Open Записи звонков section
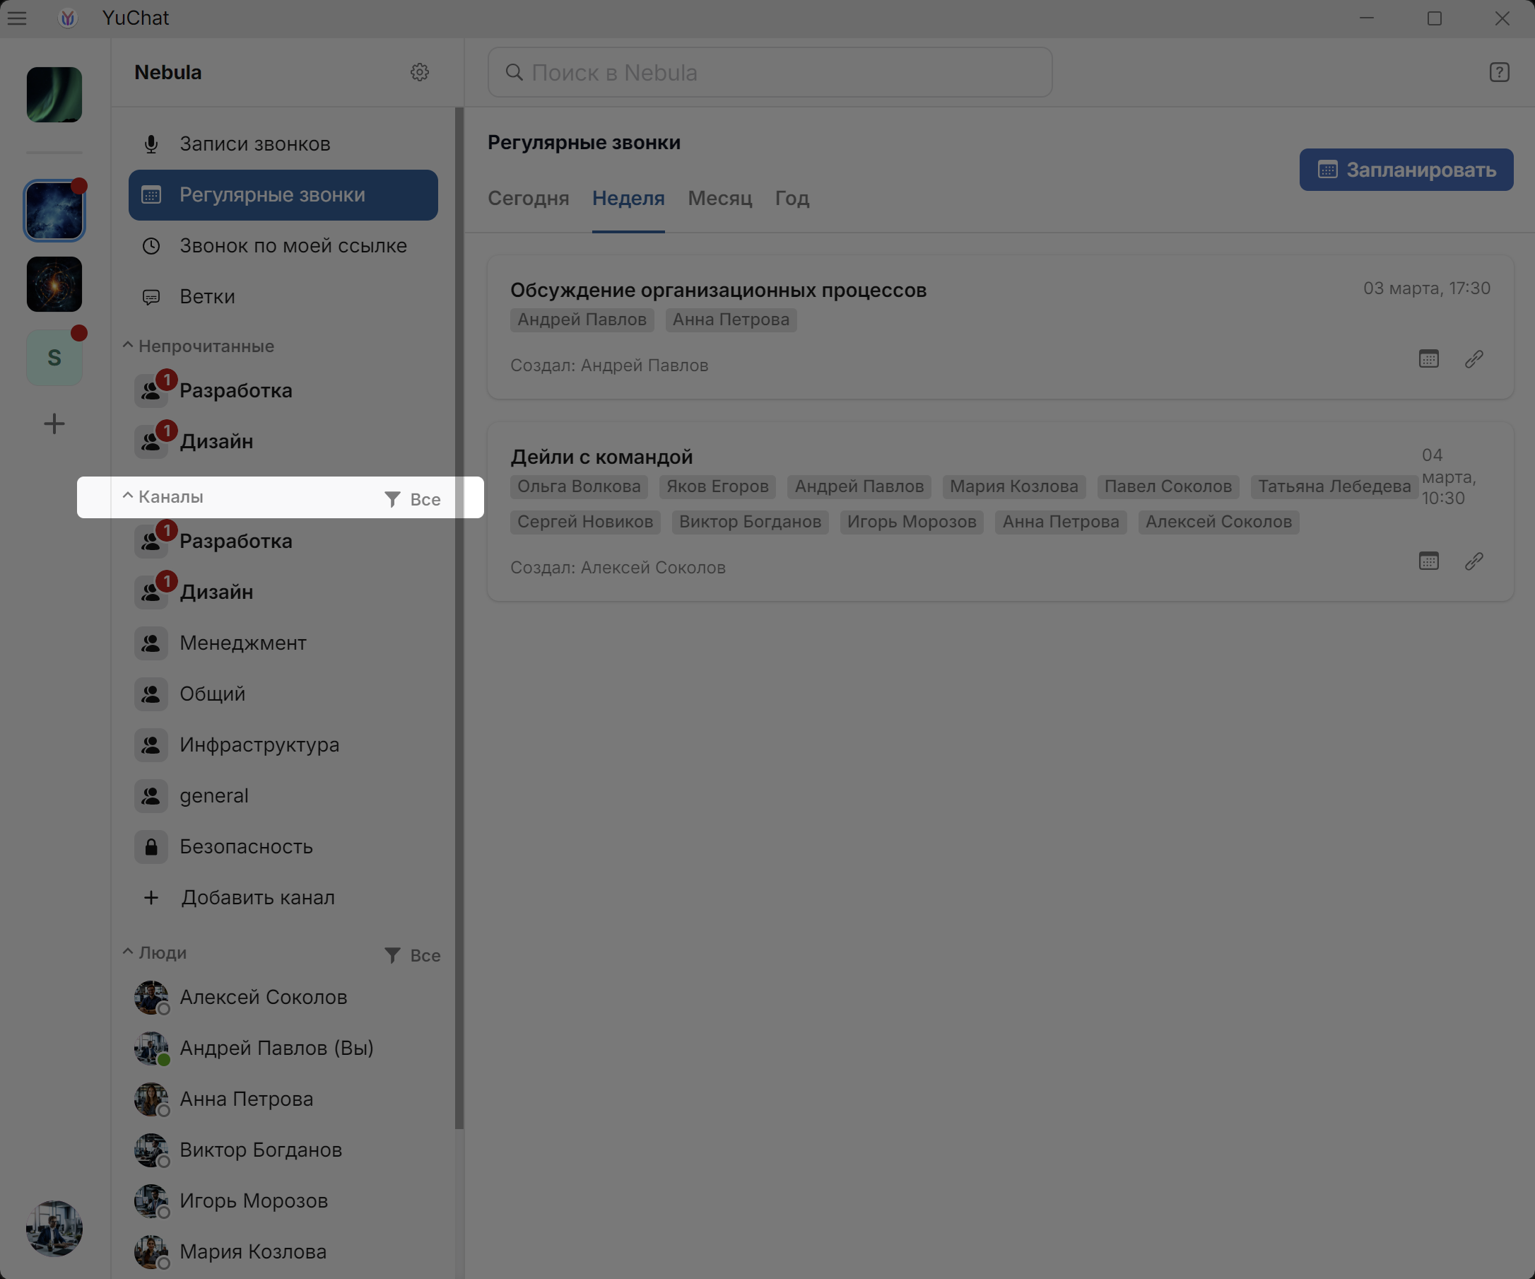 pyautogui.click(x=283, y=144)
